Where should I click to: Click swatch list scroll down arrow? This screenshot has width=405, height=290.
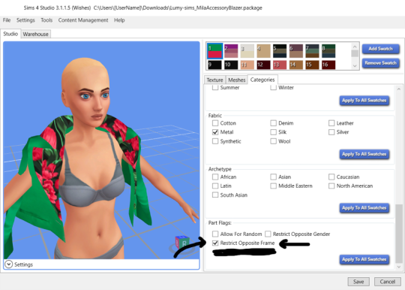(355, 65)
